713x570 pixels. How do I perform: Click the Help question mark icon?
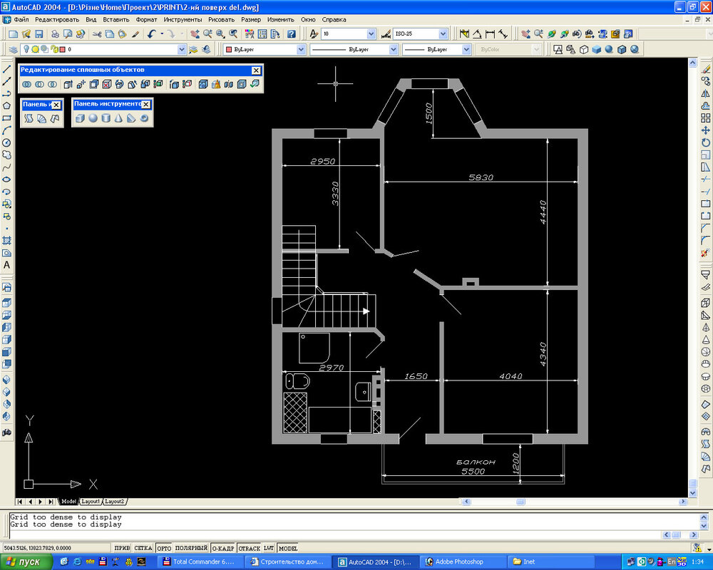pos(291,33)
